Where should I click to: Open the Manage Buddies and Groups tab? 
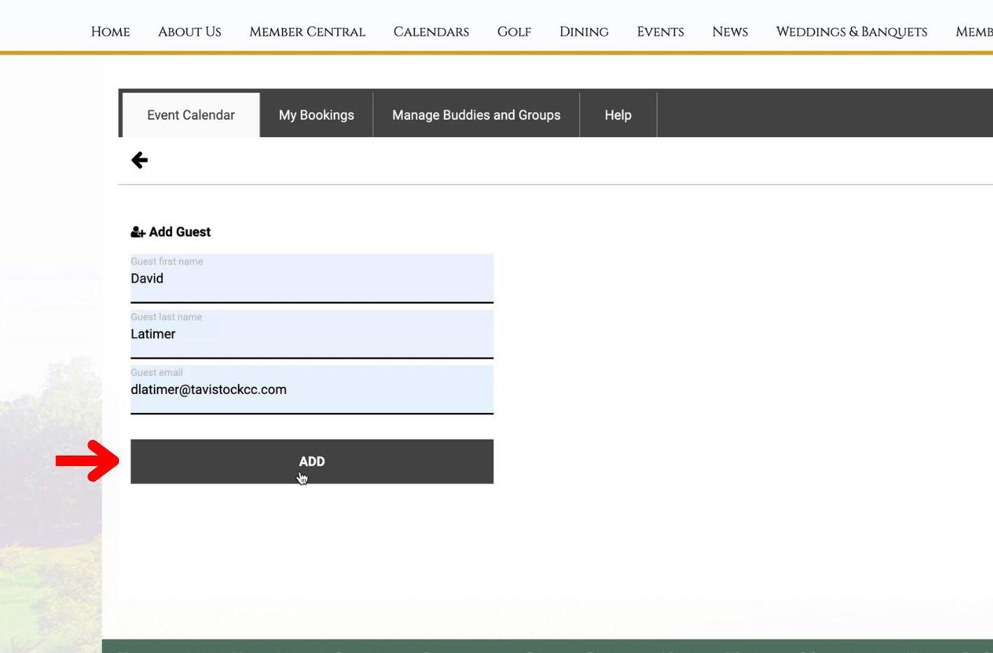[x=477, y=115]
